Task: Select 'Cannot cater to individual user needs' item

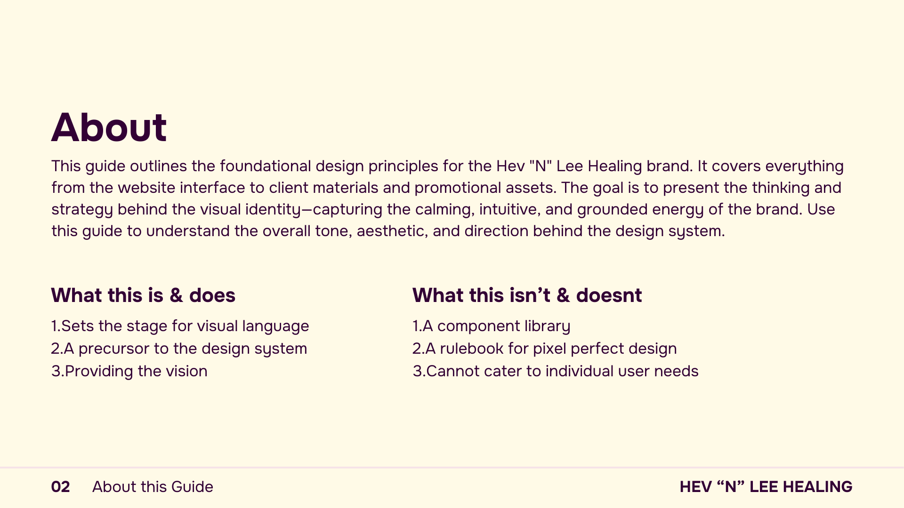Action: (x=556, y=371)
